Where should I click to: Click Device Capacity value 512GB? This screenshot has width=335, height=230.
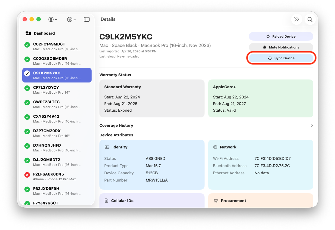coord(152,173)
